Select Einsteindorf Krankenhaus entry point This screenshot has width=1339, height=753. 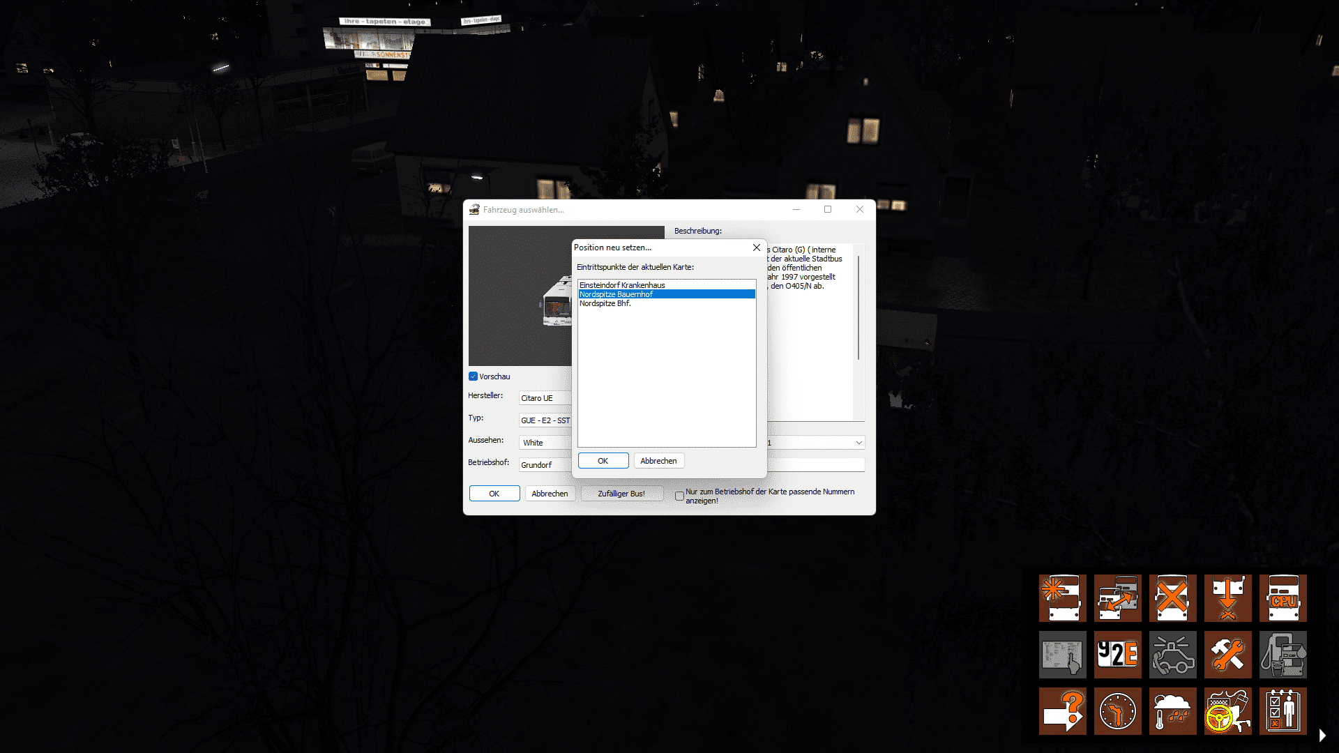point(622,285)
